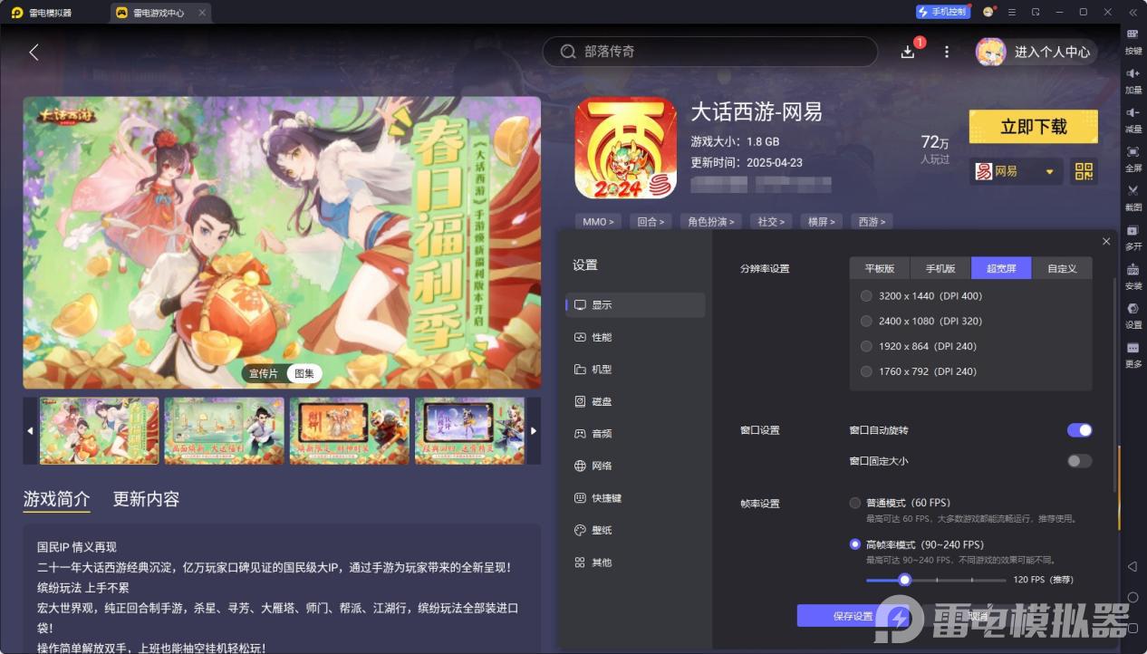Open the three-dot more options menu
The height and width of the screenshot is (654, 1147).
[947, 53]
